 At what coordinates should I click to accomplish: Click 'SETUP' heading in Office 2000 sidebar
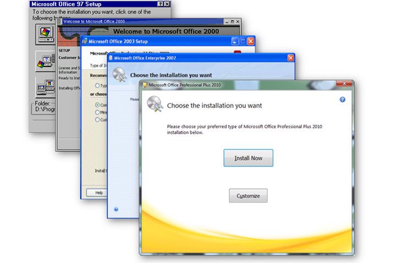pyautogui.click(x=64, y=51)
